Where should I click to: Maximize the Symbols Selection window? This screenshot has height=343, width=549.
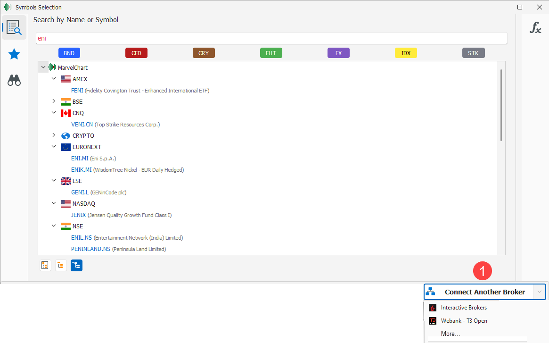(x=520, y=7)
